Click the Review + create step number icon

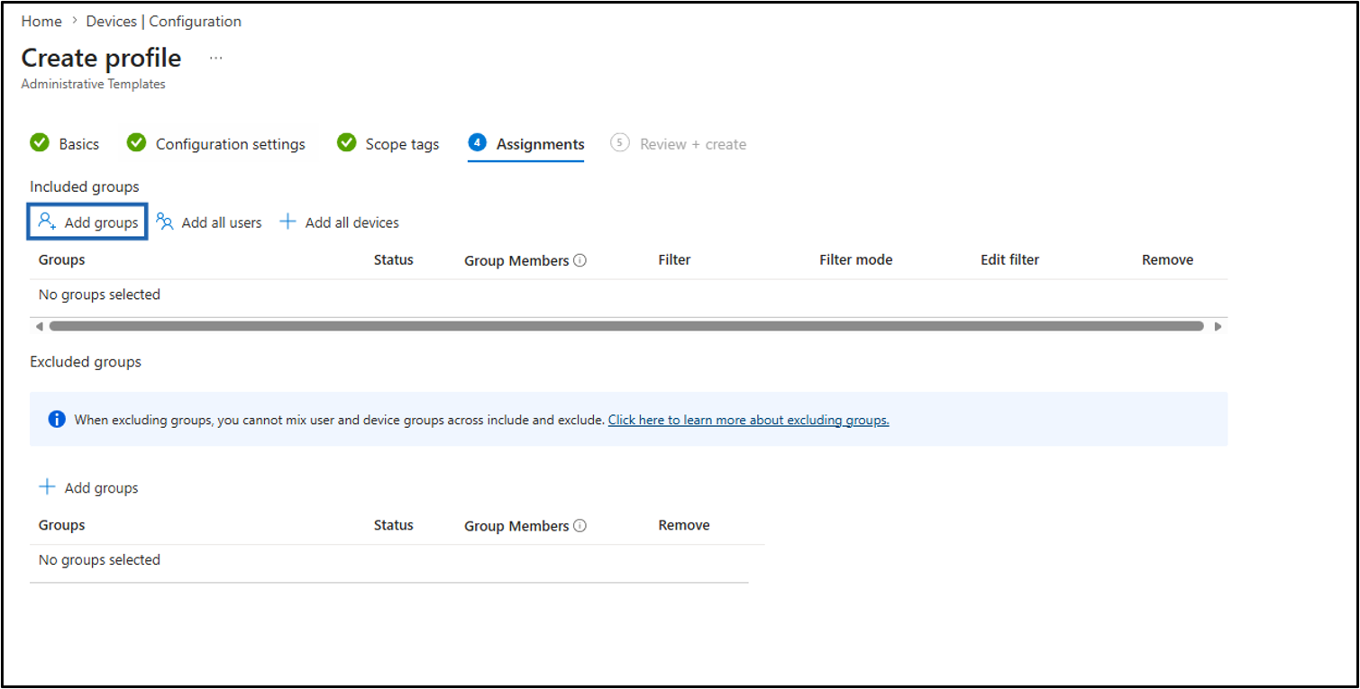click(619, 142)
